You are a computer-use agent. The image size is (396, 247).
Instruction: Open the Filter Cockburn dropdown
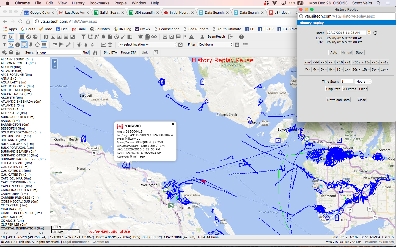pyautogui.click(x=215, y=44)
